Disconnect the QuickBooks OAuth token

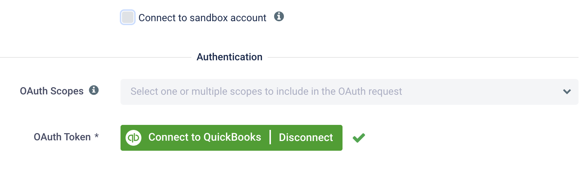point(306,137)
